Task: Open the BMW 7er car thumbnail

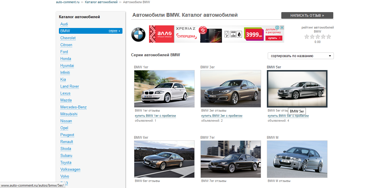Action: coord(231,159)
